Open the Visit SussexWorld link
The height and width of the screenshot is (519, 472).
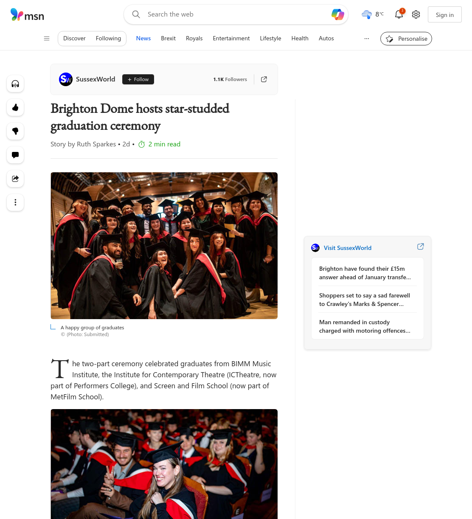[348, 248]
